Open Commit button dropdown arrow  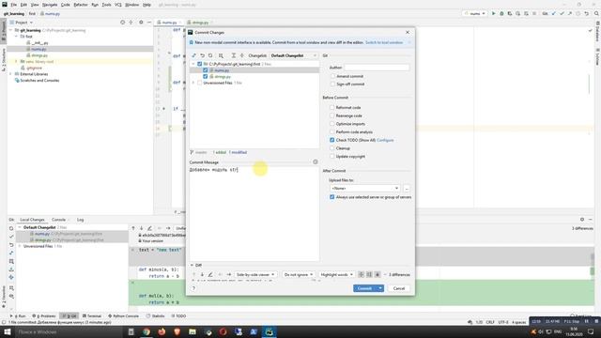[x=380, y=288]
